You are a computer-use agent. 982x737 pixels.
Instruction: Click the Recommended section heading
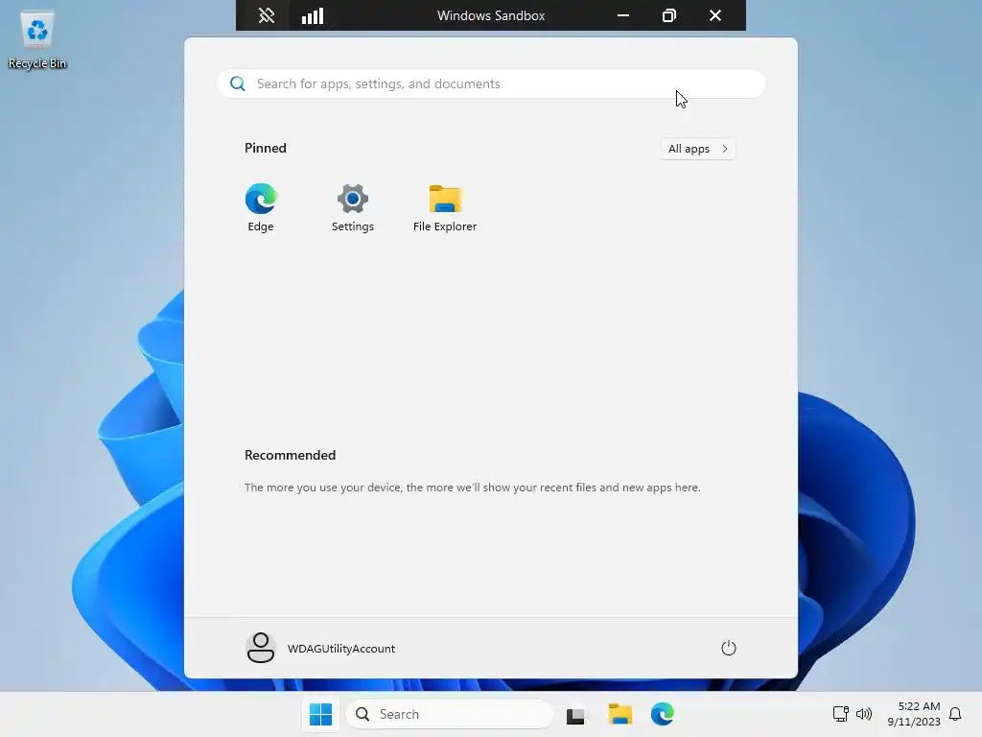(290, 455)
